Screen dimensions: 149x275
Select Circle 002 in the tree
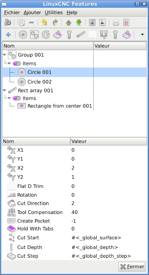click(40, 82)
